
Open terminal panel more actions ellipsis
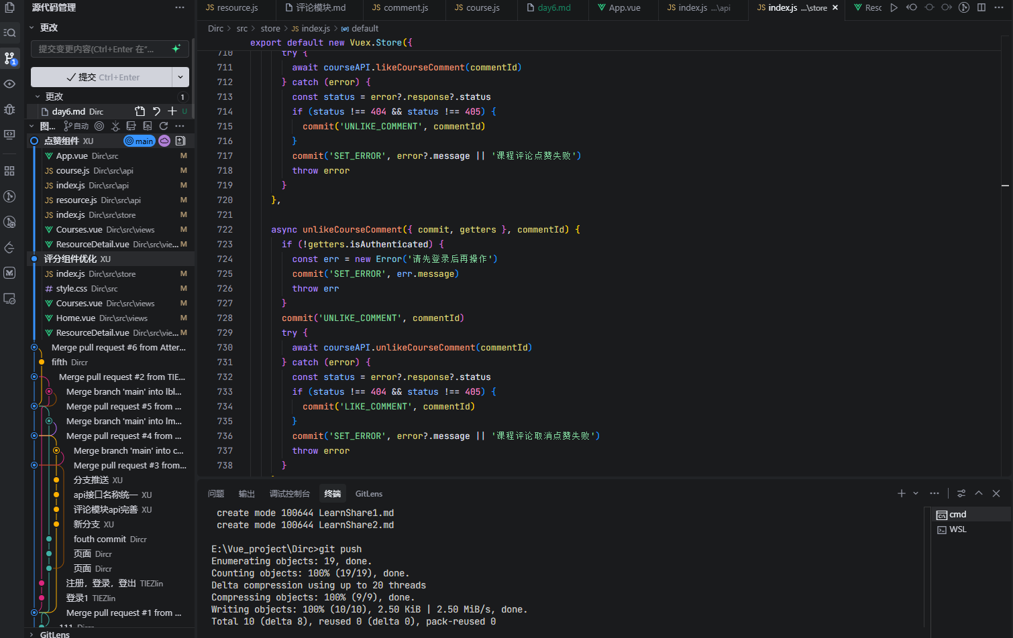[x=935, y=493]
